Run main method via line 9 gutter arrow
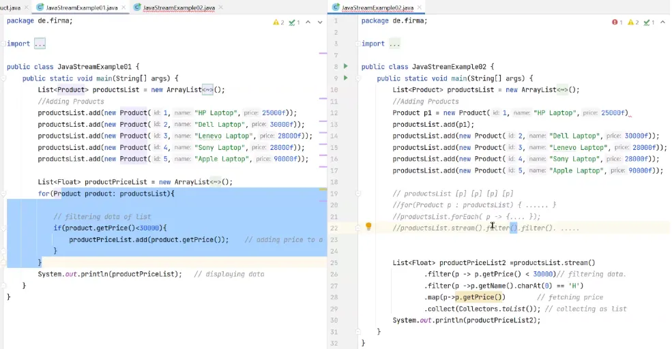 345,78
